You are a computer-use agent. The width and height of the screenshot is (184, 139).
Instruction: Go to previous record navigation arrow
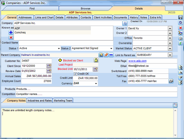point(180,72)
